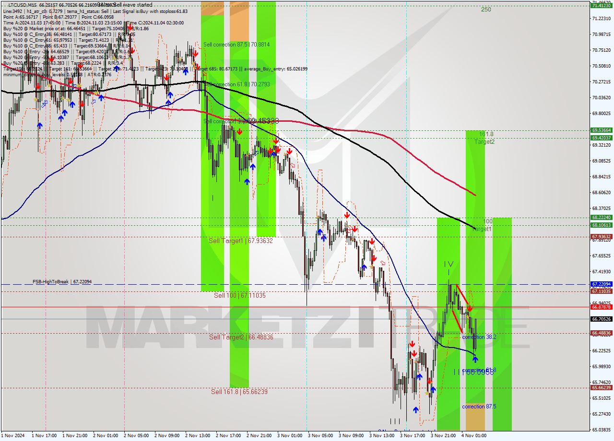Click the '3 Nov 09:00' time label

pos(351,436)
